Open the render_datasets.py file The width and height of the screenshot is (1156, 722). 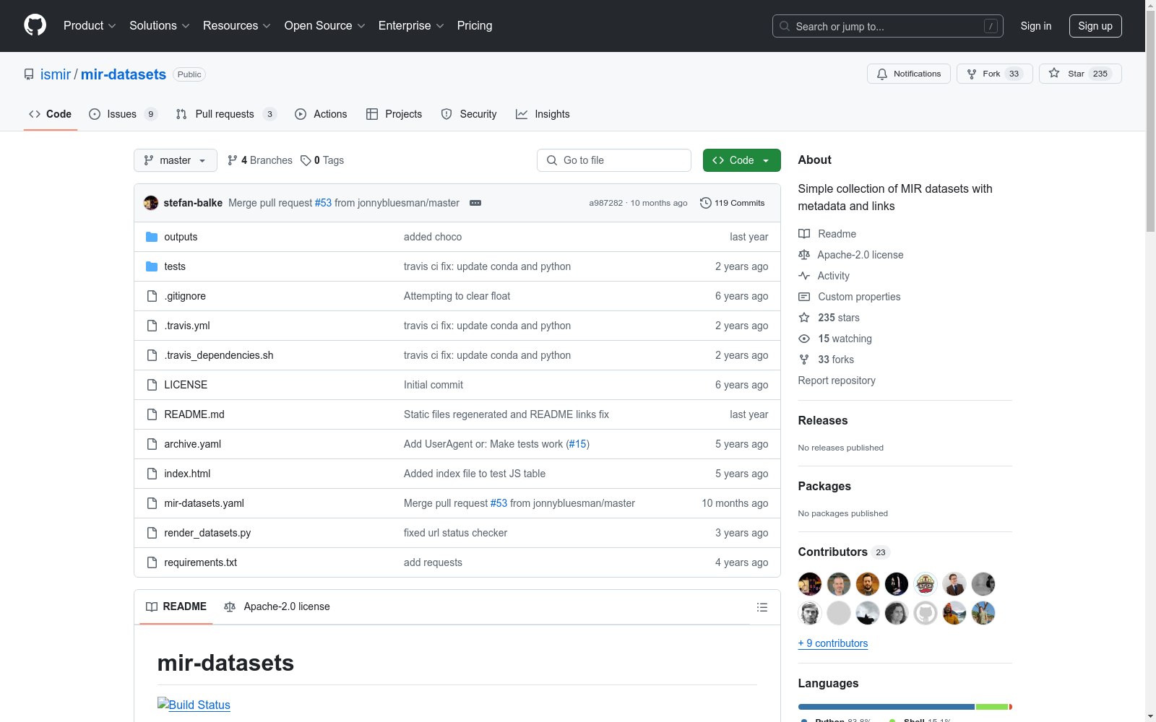coord(207,533)
